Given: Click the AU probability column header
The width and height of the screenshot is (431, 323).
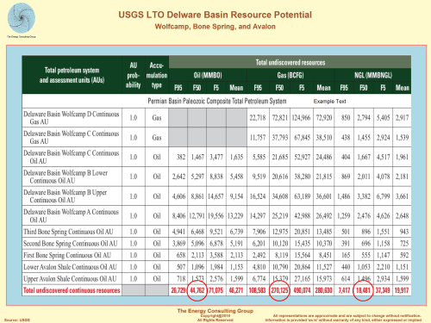Looking at the screenshot, I should [x=134, y=75].
